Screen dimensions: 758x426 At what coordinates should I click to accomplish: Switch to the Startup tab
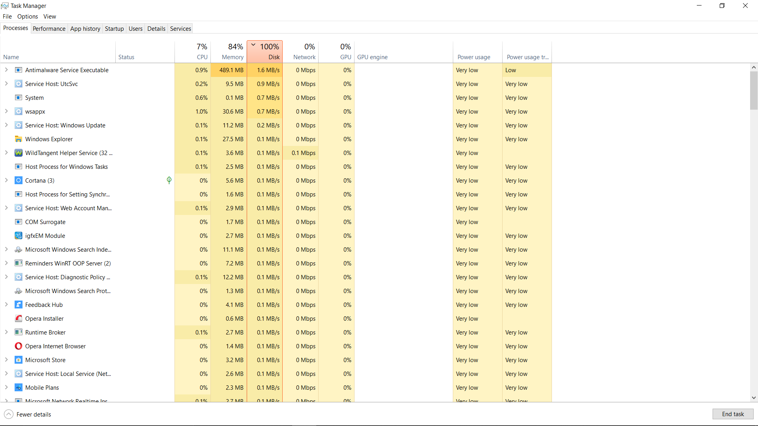pyautogui.click(x=114, y=29)
